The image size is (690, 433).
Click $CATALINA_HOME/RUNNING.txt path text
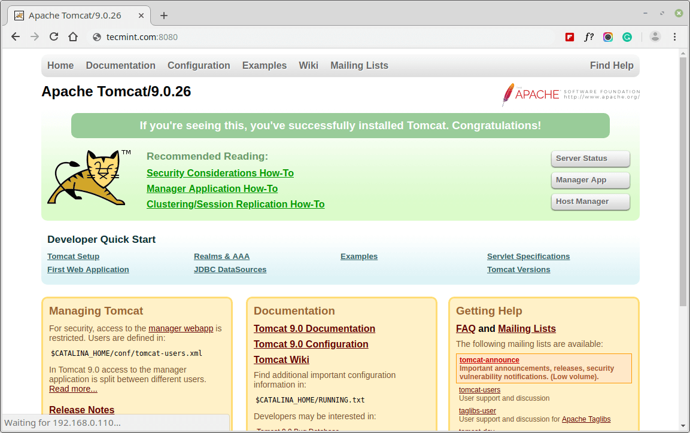point(310,400)
